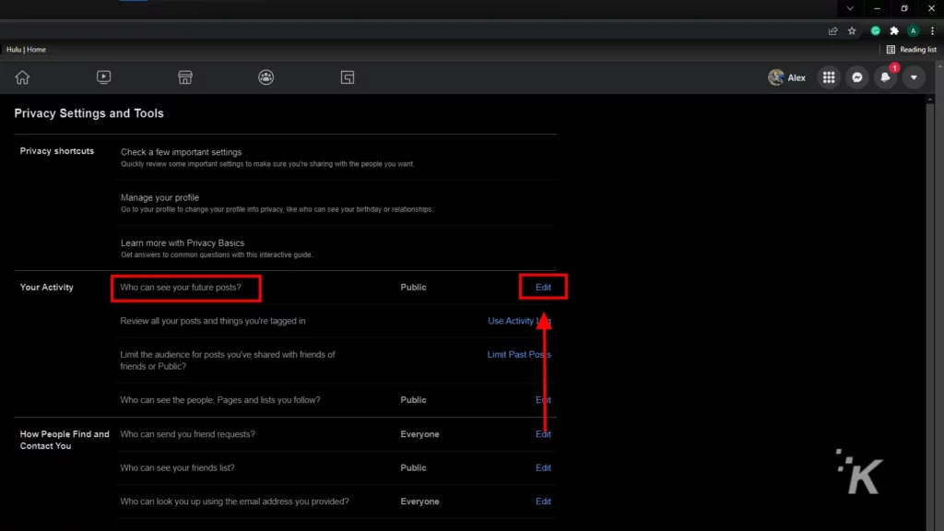Viewport: 944px width, 531px height.
Task: Open notifications bell icon
Action: point(886,77)
